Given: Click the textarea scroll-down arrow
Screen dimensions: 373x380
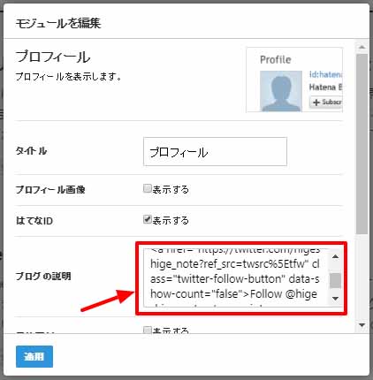Looking at the screenshot, I should [x=335, y=299].
